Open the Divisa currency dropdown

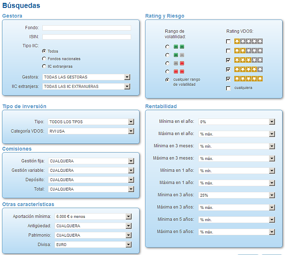point(128,245)
